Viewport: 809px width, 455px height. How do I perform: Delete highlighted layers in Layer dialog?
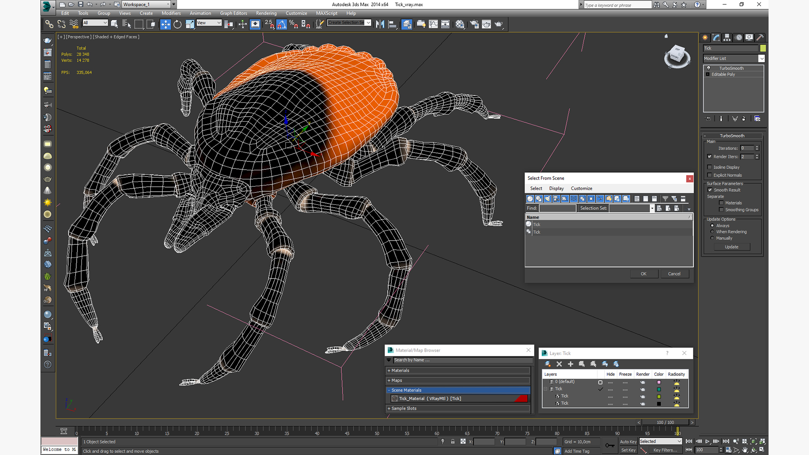point(559,364)
